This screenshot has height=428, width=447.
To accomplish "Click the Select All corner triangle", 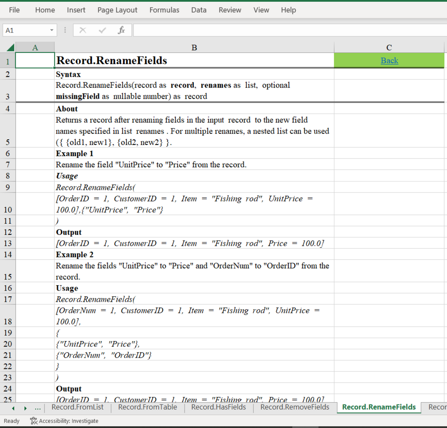I will click(10, 47).
